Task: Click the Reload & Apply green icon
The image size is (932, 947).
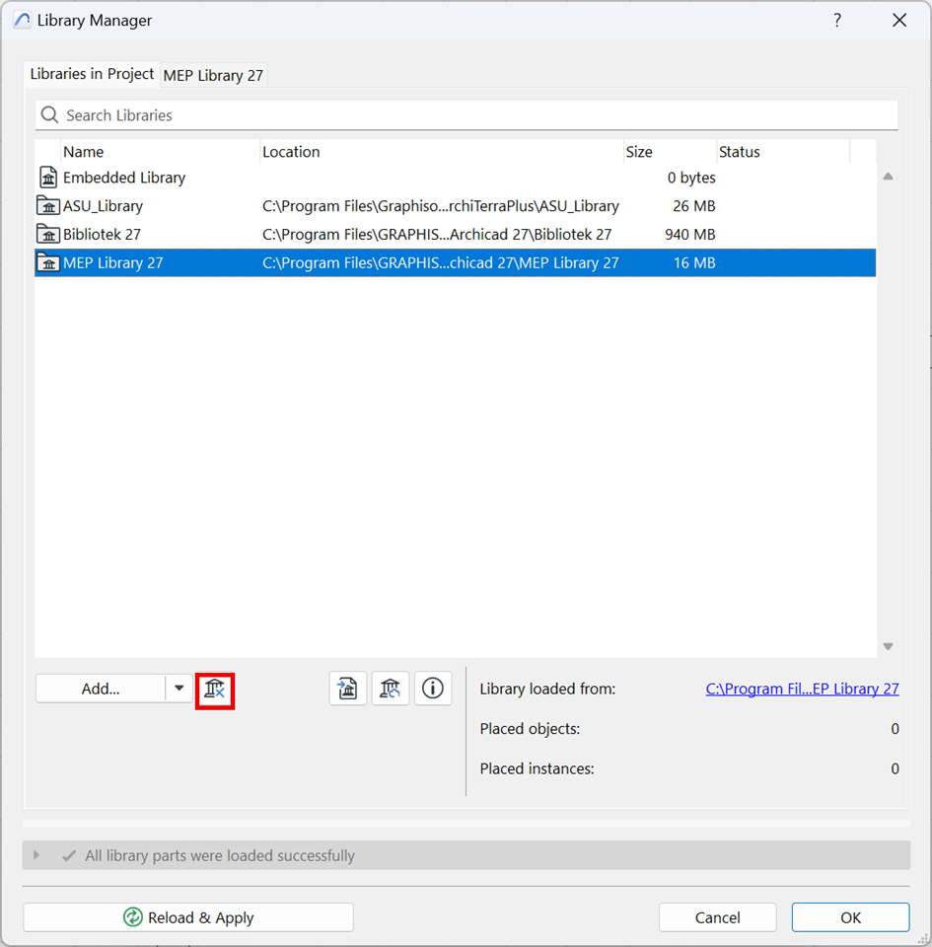Action: 133,916
